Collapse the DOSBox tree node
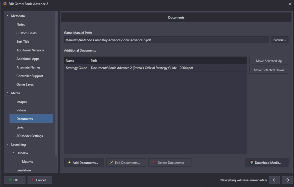This screenshot has height=187, width=294. pos(13,153)
